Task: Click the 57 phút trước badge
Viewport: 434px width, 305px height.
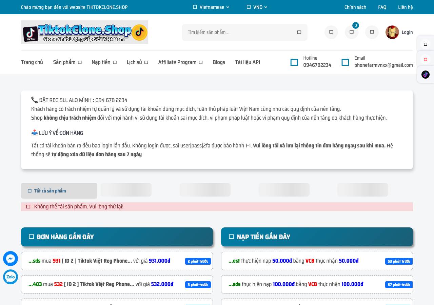Action: click(x=399, y=285)
